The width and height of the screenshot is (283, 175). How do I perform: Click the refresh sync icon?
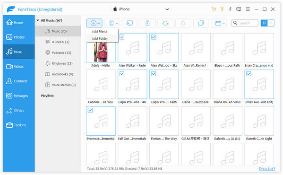165,23
